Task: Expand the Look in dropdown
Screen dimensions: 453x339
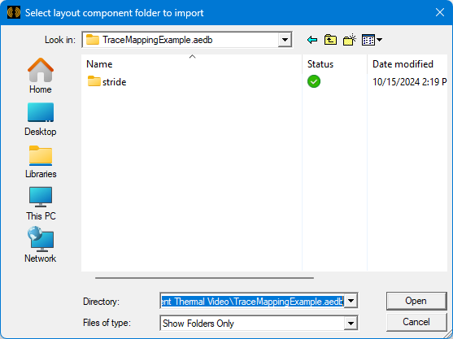Action: 285,40
